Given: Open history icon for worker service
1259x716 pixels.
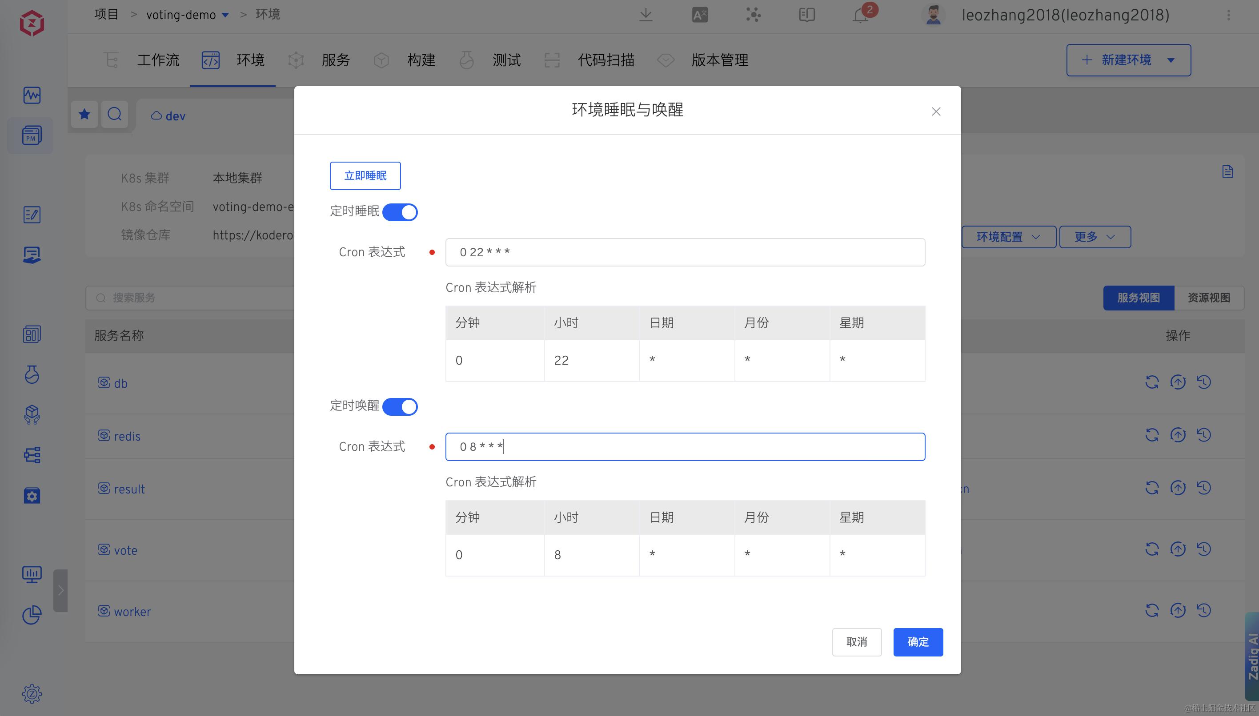Looking at the screenshot, I should click(1204, 610).
